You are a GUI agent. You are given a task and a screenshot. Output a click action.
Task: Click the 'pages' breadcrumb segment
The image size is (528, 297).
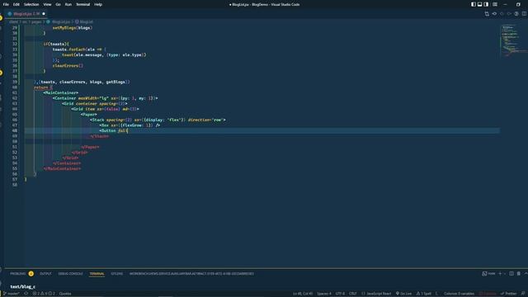point(36,21)
